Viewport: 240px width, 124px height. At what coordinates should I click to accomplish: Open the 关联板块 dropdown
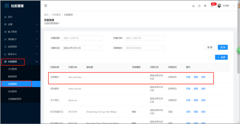[145, 48]
